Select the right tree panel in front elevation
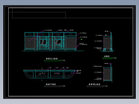This screenshot has width=139, height=104. click(58, 42)
